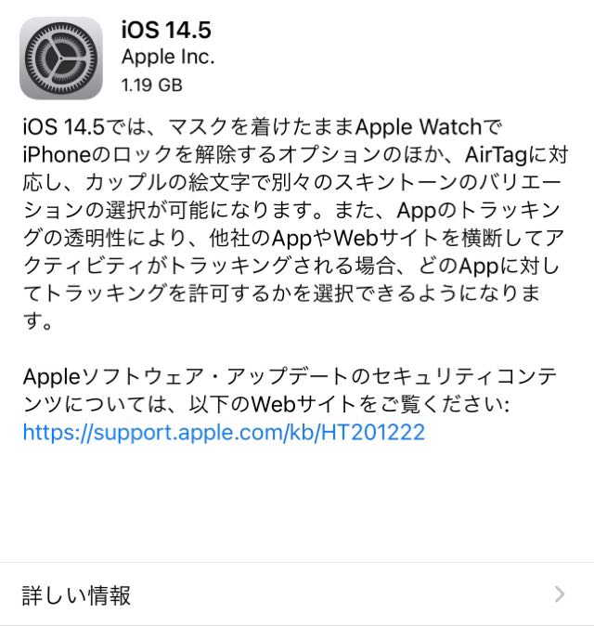This screenshot has width=594, height=626.
Task: Open the support.apple.com/kb/HT201222 link
Action: pos(224,433)
